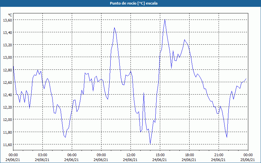Click the 06:00 time axis label
The image size is (261, 163).
pyautogui.click(x=72, y=155)
